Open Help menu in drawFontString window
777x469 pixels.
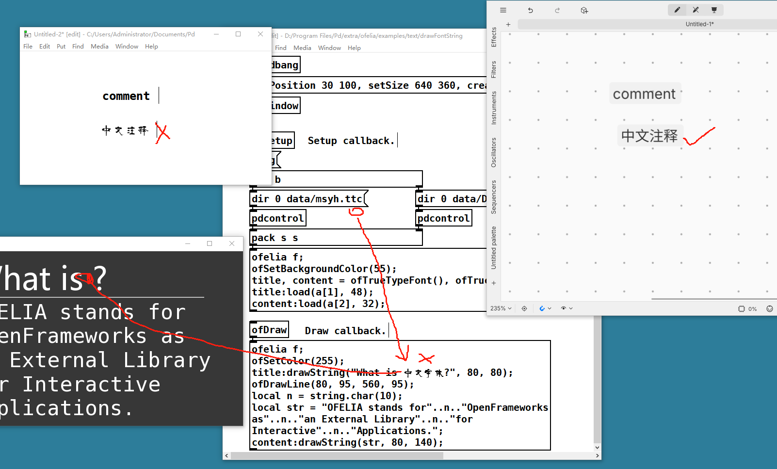point(354,48)
